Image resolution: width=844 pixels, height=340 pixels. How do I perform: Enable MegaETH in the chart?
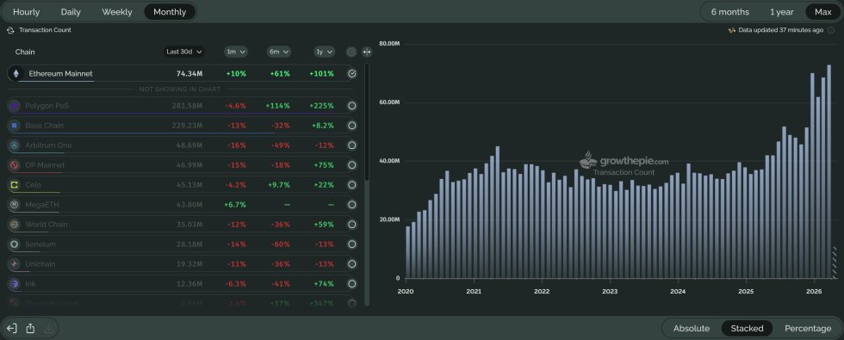click(x=352, y=205)
